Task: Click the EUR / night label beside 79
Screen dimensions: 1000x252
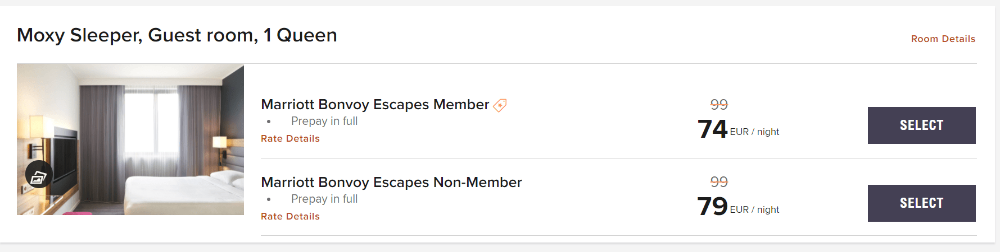Action: click(x=754, y=209)
